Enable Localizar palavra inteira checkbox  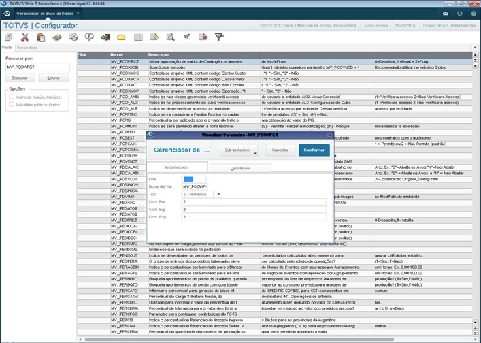point(12,104)
